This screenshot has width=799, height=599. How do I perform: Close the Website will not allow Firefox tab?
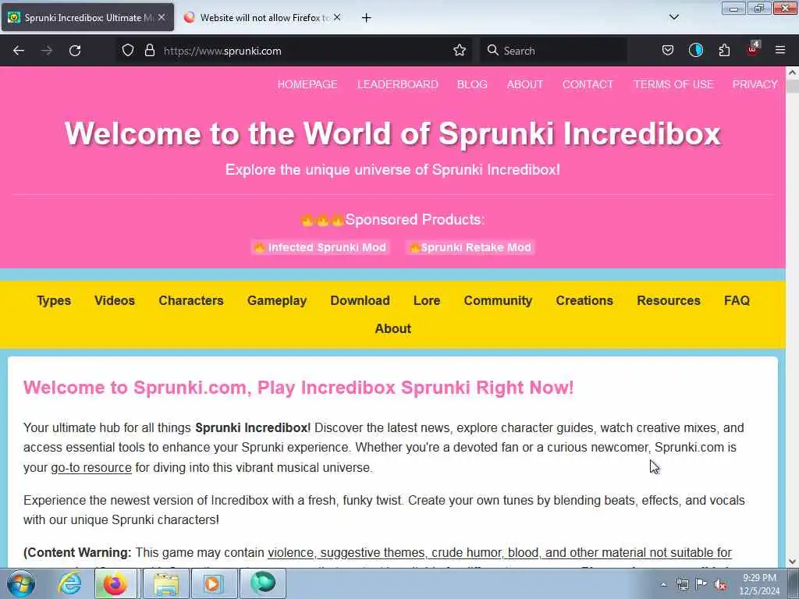pos(337,17)
